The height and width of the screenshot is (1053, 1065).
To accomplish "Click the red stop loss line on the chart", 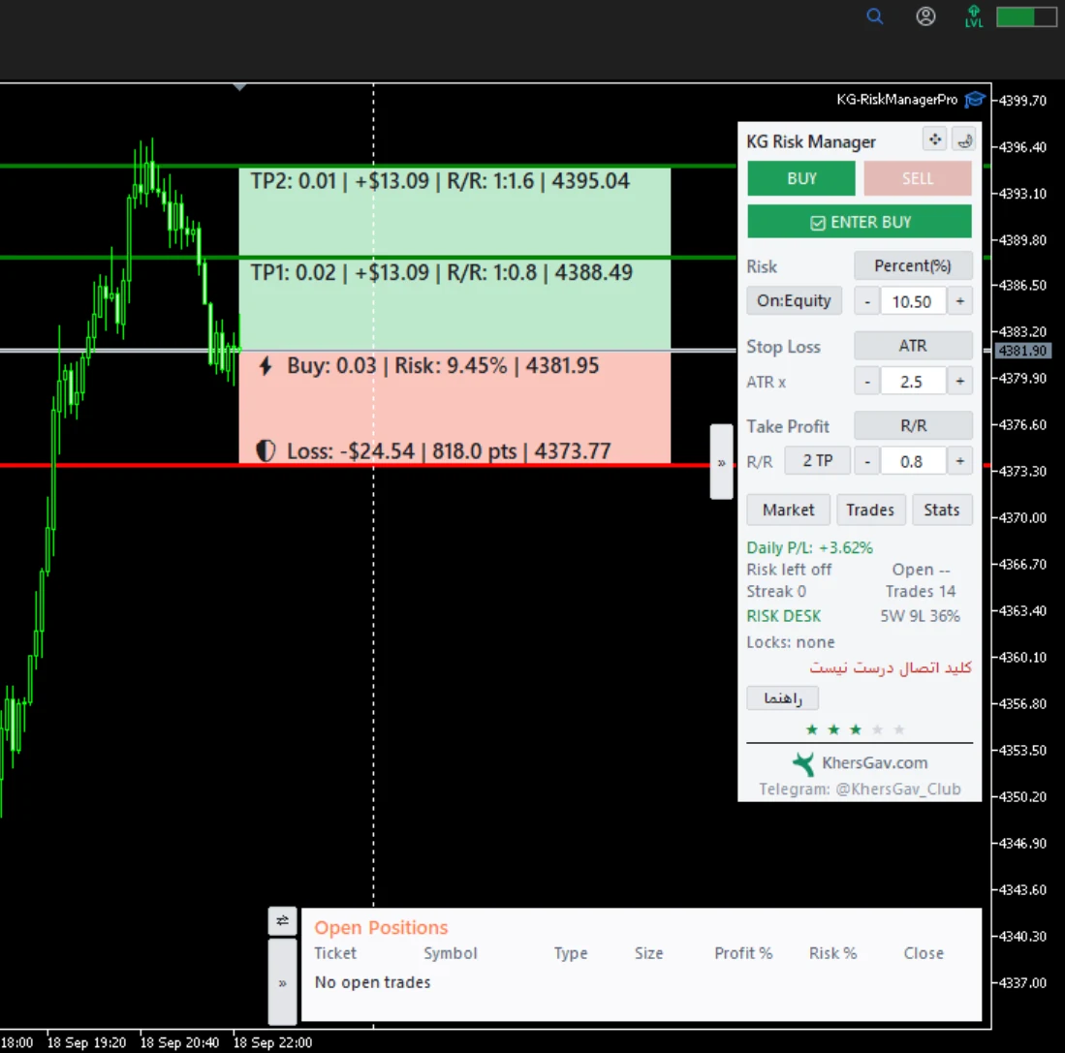I will (366, 466).
